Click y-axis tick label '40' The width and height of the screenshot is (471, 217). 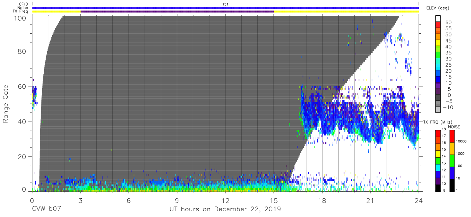(x=22, y=121)
